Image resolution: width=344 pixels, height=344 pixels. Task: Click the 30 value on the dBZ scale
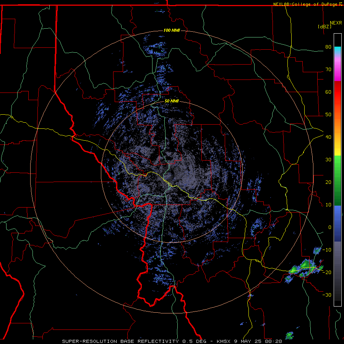coord(328,160)
